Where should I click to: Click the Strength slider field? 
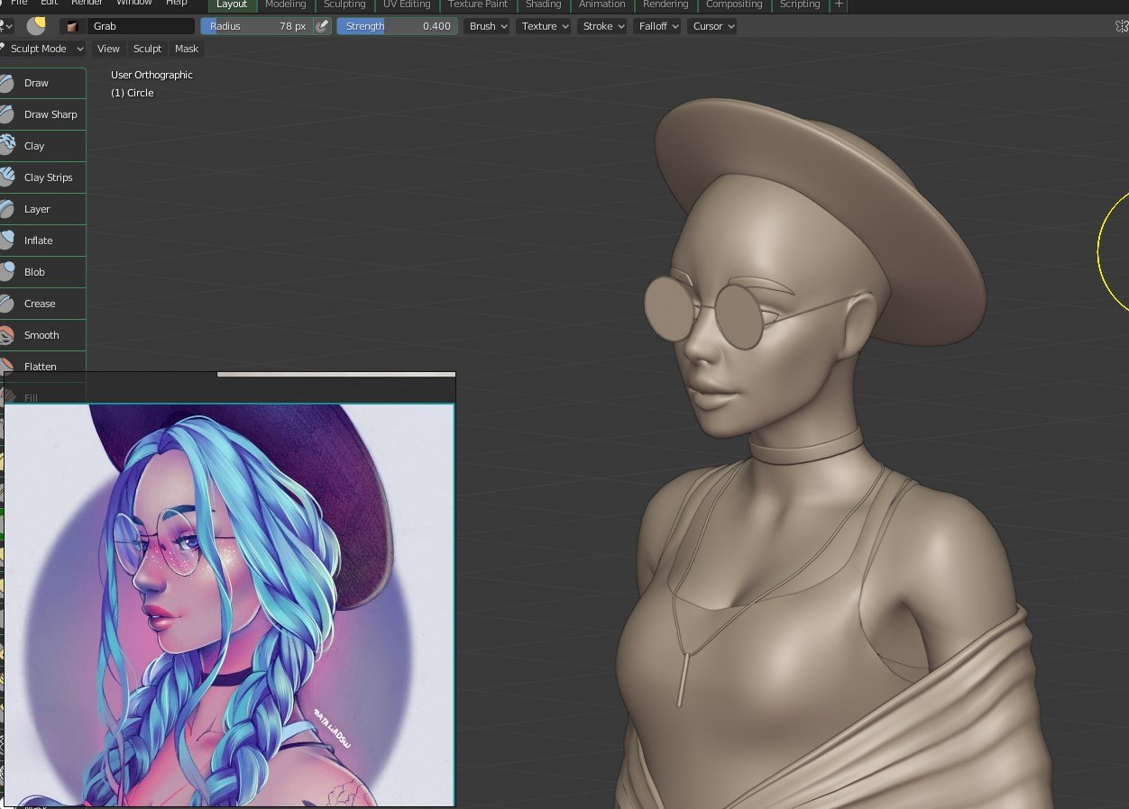tap(397, 26)
